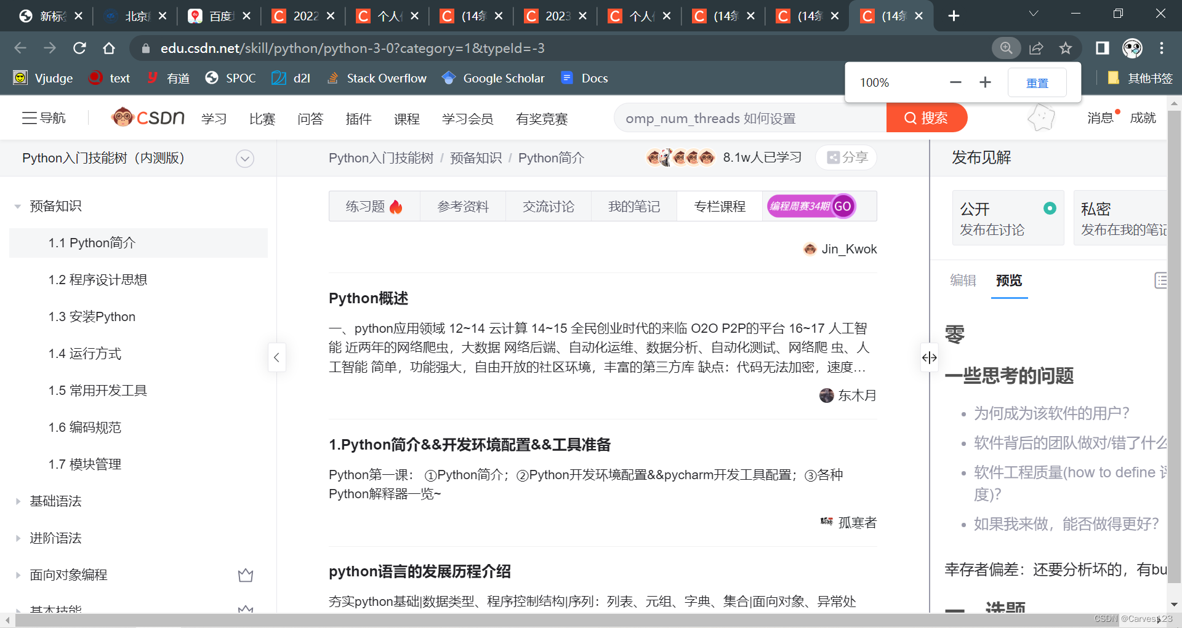Click the 重置 zoom reset button
Viewport: 1182px width, 628px height.
(x=1037, y=82)
